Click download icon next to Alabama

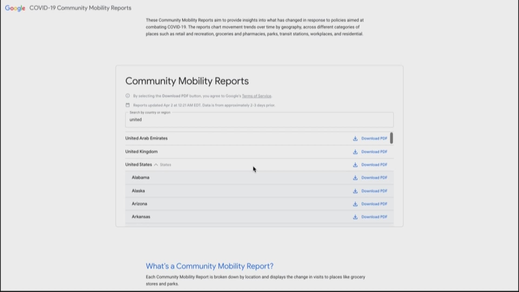pos(355,178)
